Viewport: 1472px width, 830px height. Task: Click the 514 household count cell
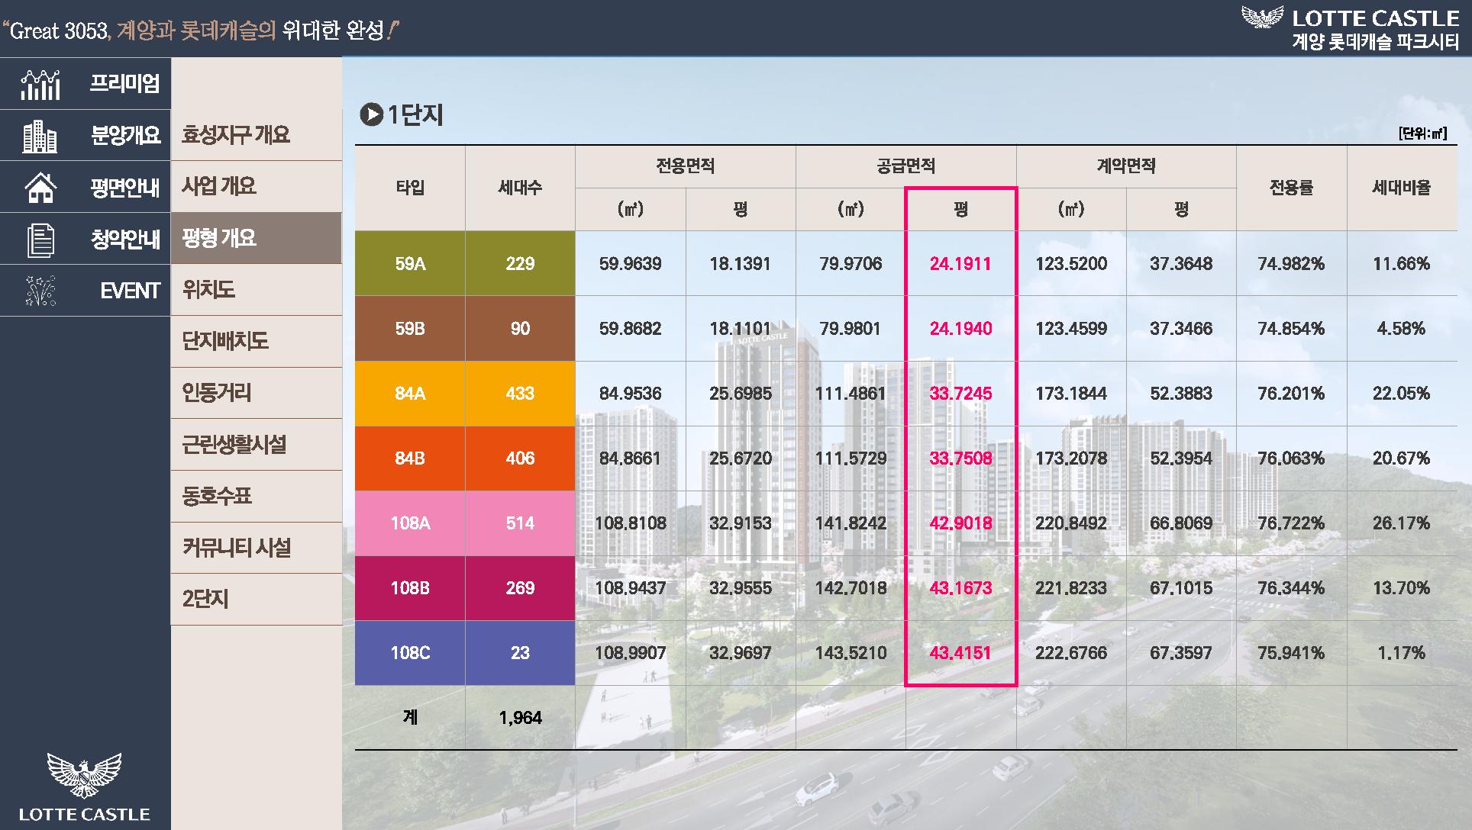coord(520,523)
